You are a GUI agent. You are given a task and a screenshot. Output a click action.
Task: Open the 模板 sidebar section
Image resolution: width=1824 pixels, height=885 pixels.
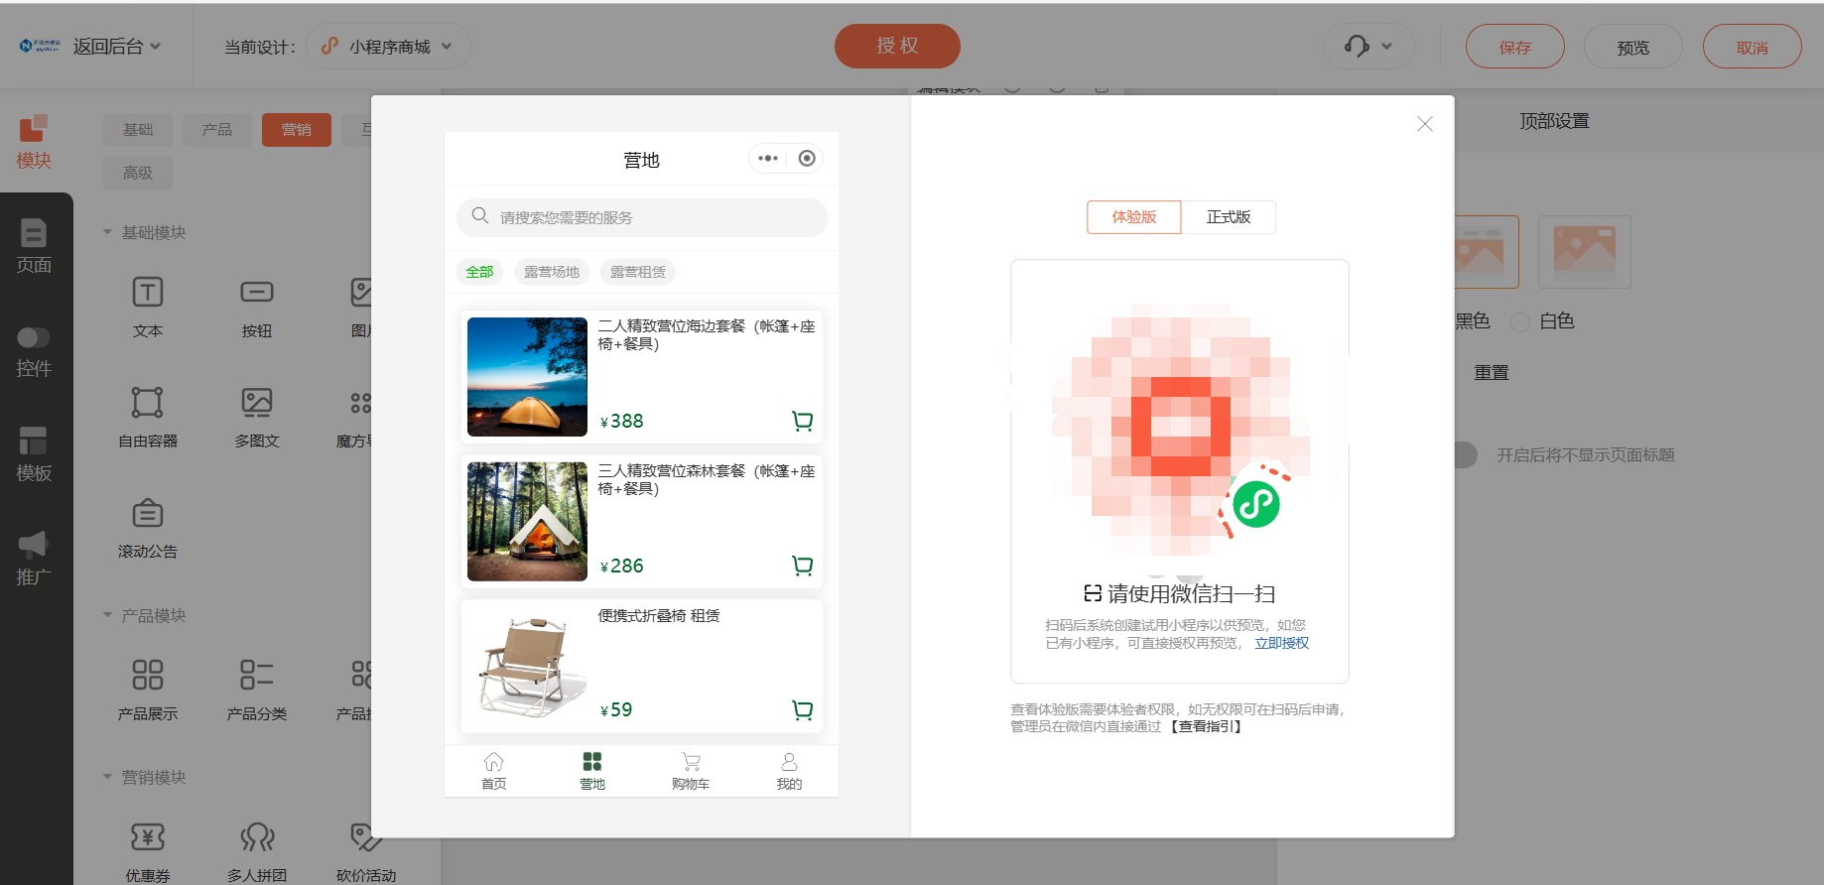[34, 454]
